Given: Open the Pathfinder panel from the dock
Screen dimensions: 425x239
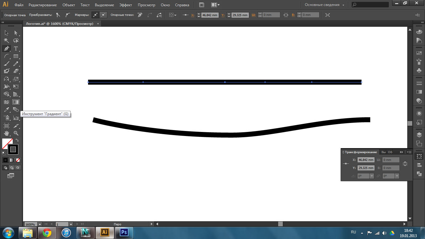Looking at the screenshot, I should point(419,174).
